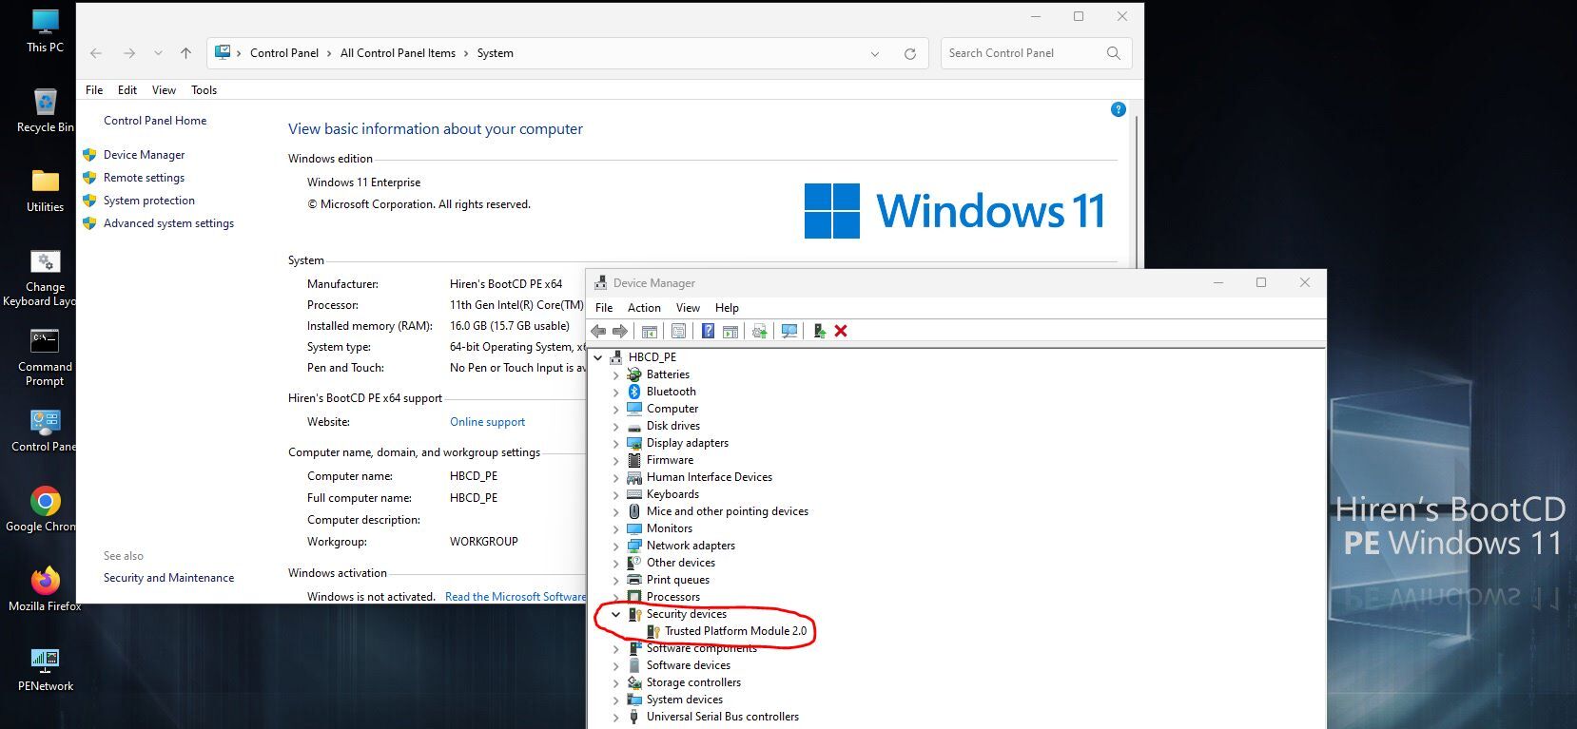
Task: Select Mice and other pointing devices
Action: pyautogui.click(x=728, y=511)
